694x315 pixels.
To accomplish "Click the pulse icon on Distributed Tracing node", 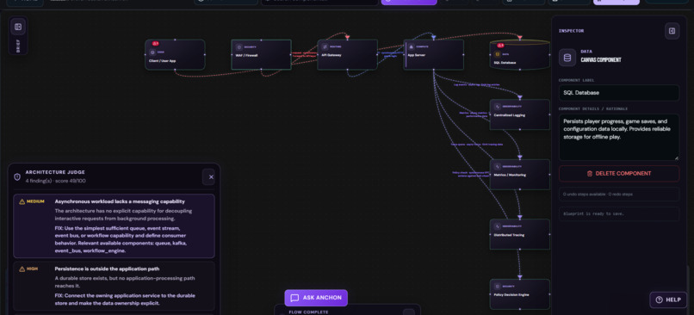I will coord(498,226).
